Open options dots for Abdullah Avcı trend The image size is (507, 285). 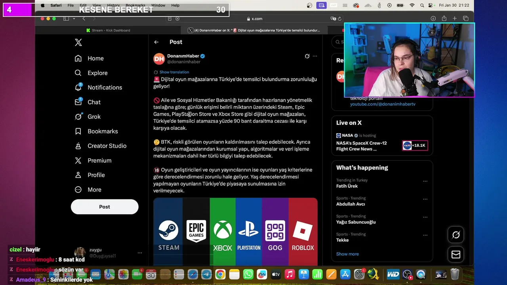point(425,199)
